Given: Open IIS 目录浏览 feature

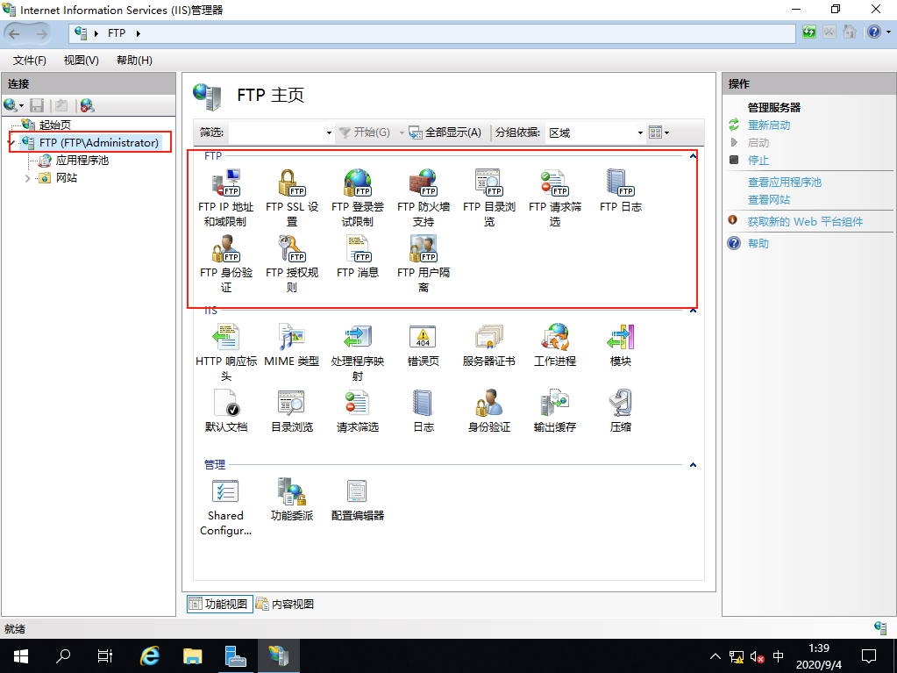Looking at the screenshot, I should (x=292, y=411).
